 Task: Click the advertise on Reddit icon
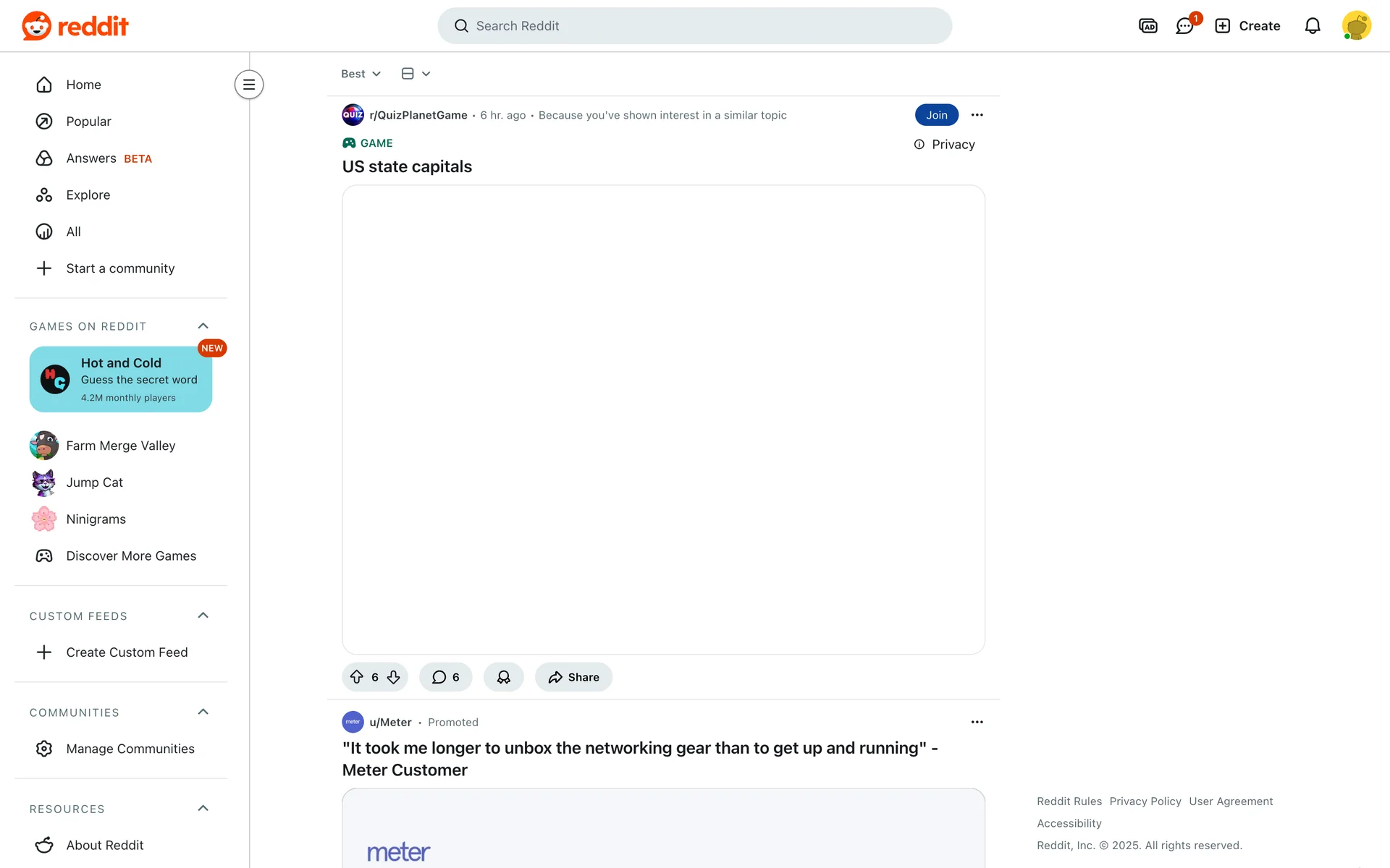point(1148,26)
